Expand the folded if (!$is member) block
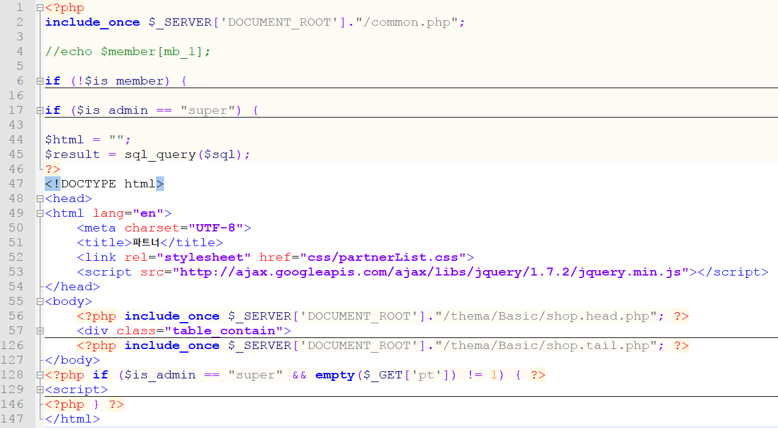The height and width of the screenshot is (428, 778). click(40, 81)
